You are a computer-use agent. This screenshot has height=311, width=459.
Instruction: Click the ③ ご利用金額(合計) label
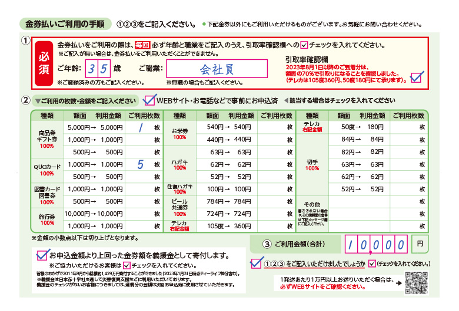tap(295, 244)
